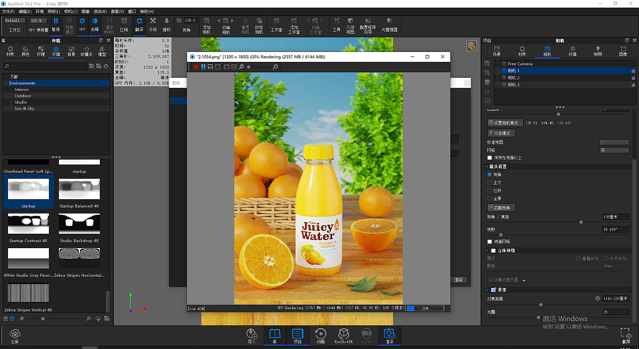Click the 对焦距离 value field

click(x=616, y=299)
